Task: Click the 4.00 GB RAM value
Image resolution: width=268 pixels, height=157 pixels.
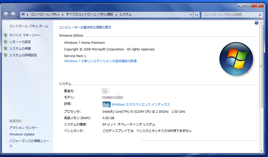Action: [108, 118]
